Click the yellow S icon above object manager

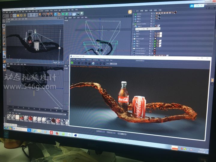pos(130,12)
